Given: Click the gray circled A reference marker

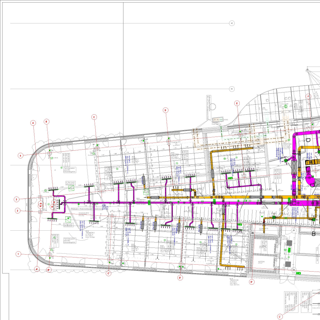Looking at the screenshot, I should (x=232, y=23).
